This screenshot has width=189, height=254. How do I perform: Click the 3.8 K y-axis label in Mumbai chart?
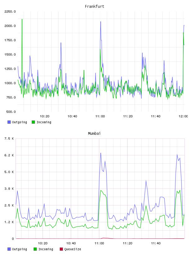point(9,189)
